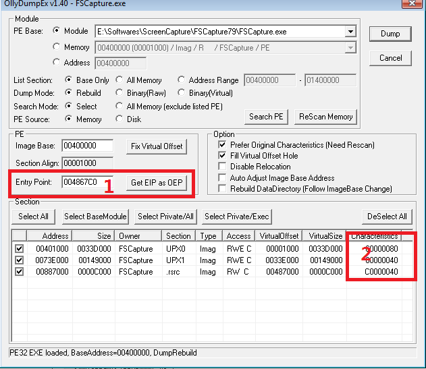This screenshot has width=426, height=369.
Task: Click address cell 0073E000
Action: tap(52, 260)
